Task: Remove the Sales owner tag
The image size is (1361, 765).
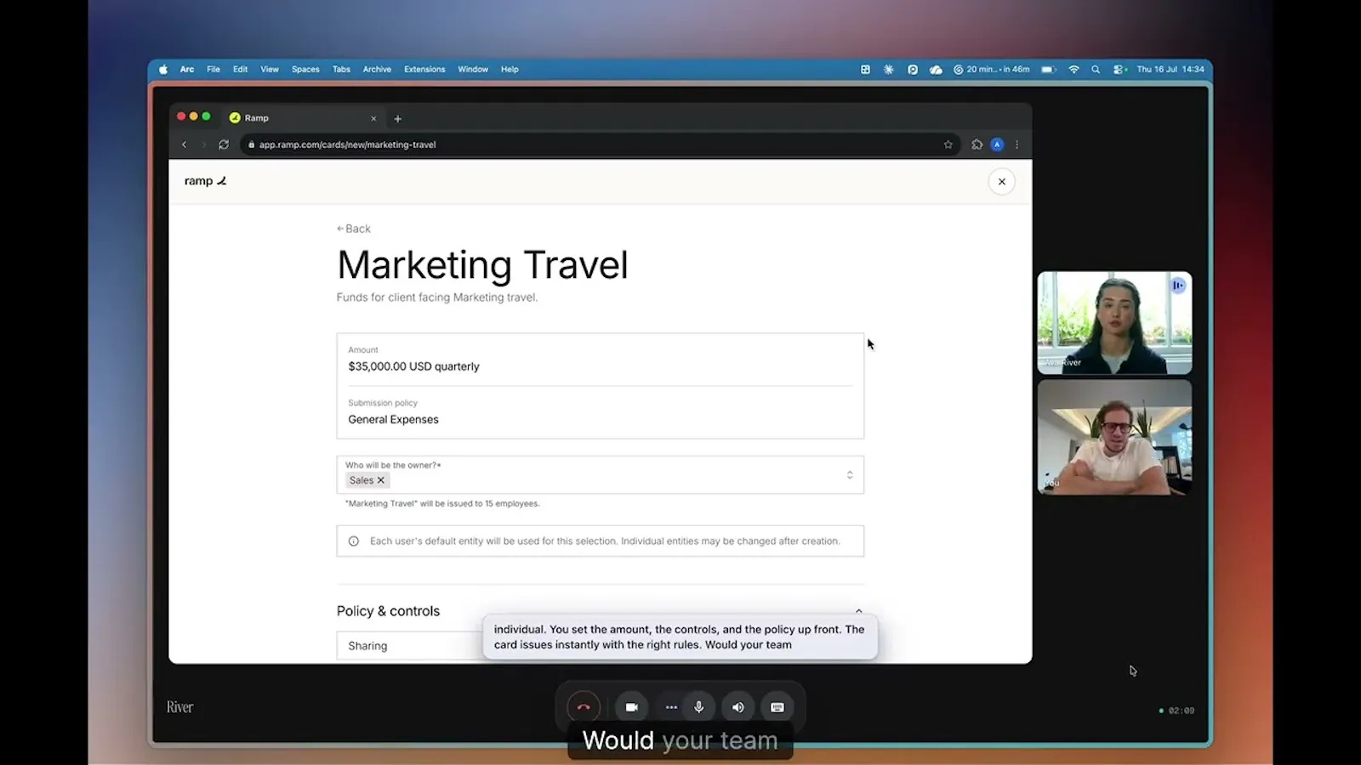Action: pyautogui.click(x=381, y=480)
